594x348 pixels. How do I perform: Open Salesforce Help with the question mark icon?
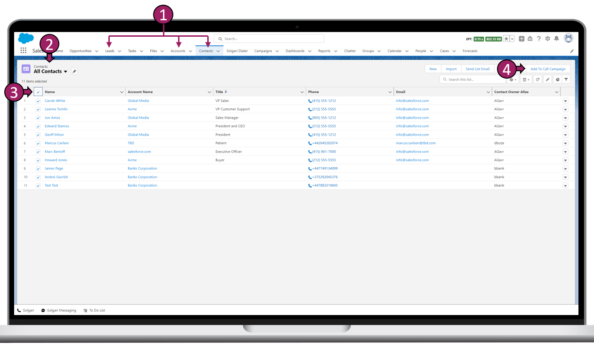pyautogui.click(x=539, y=39)
